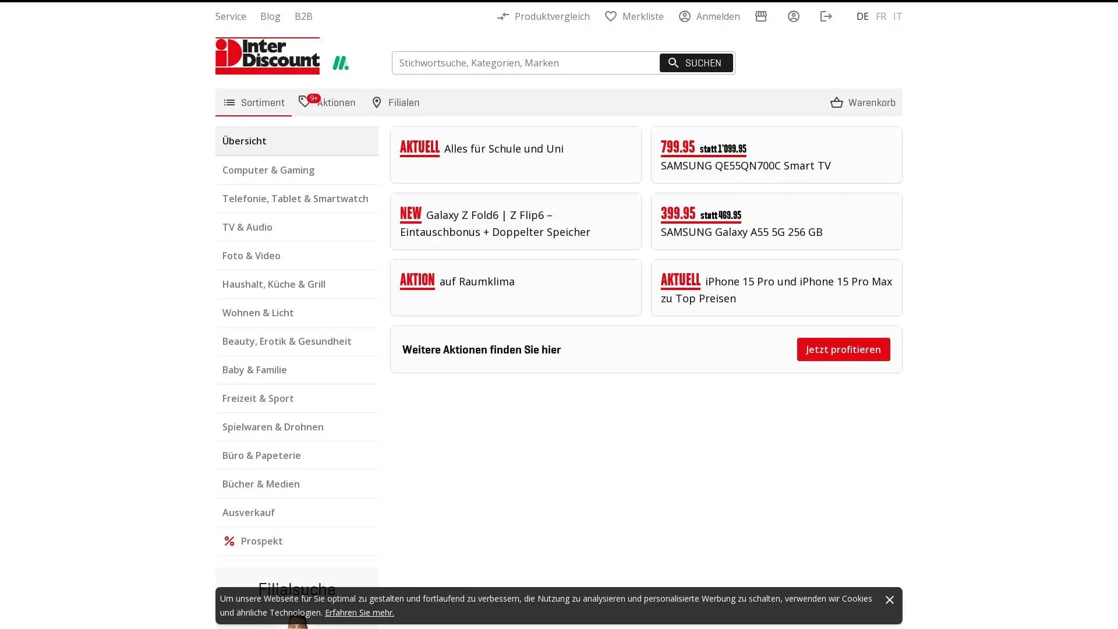Open Bücher & Medien category
The image size is (1118, 629).
297,484
